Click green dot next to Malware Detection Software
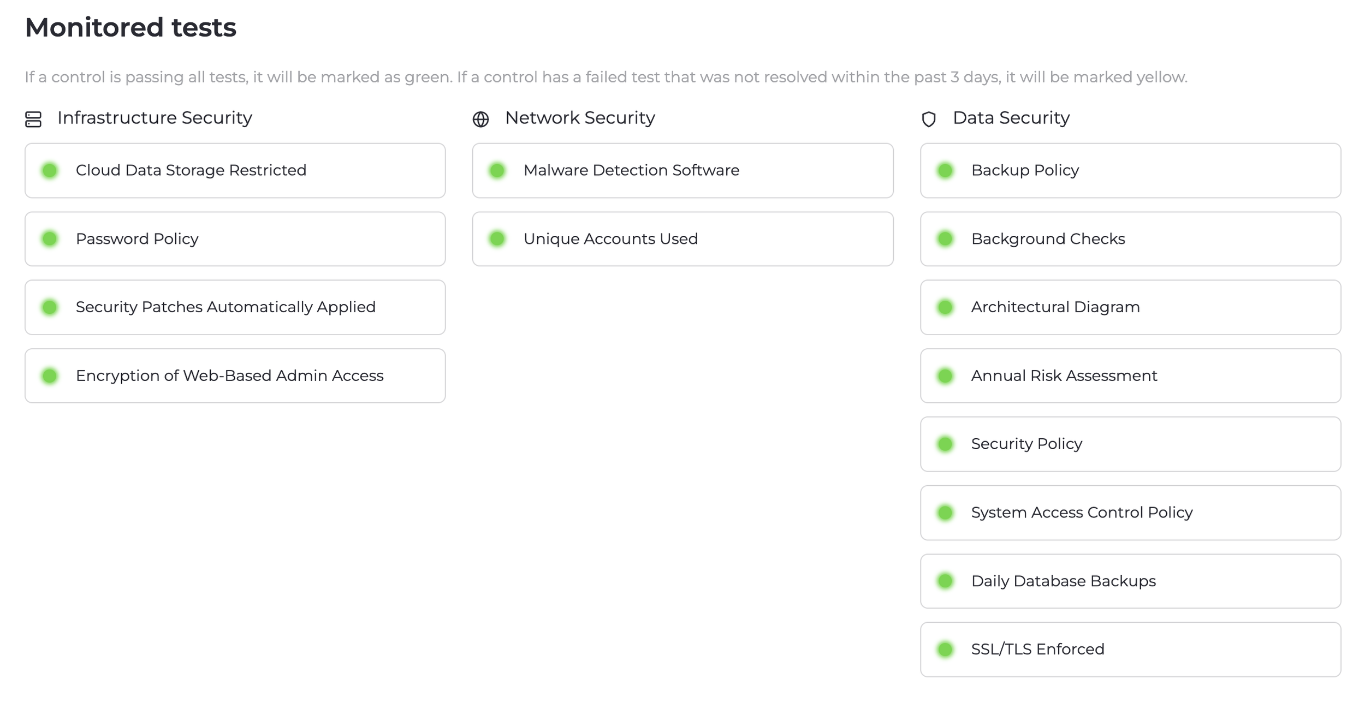The height and width of the screenshot is (703, 1365). pyautogui.click(x=497, y=171)
